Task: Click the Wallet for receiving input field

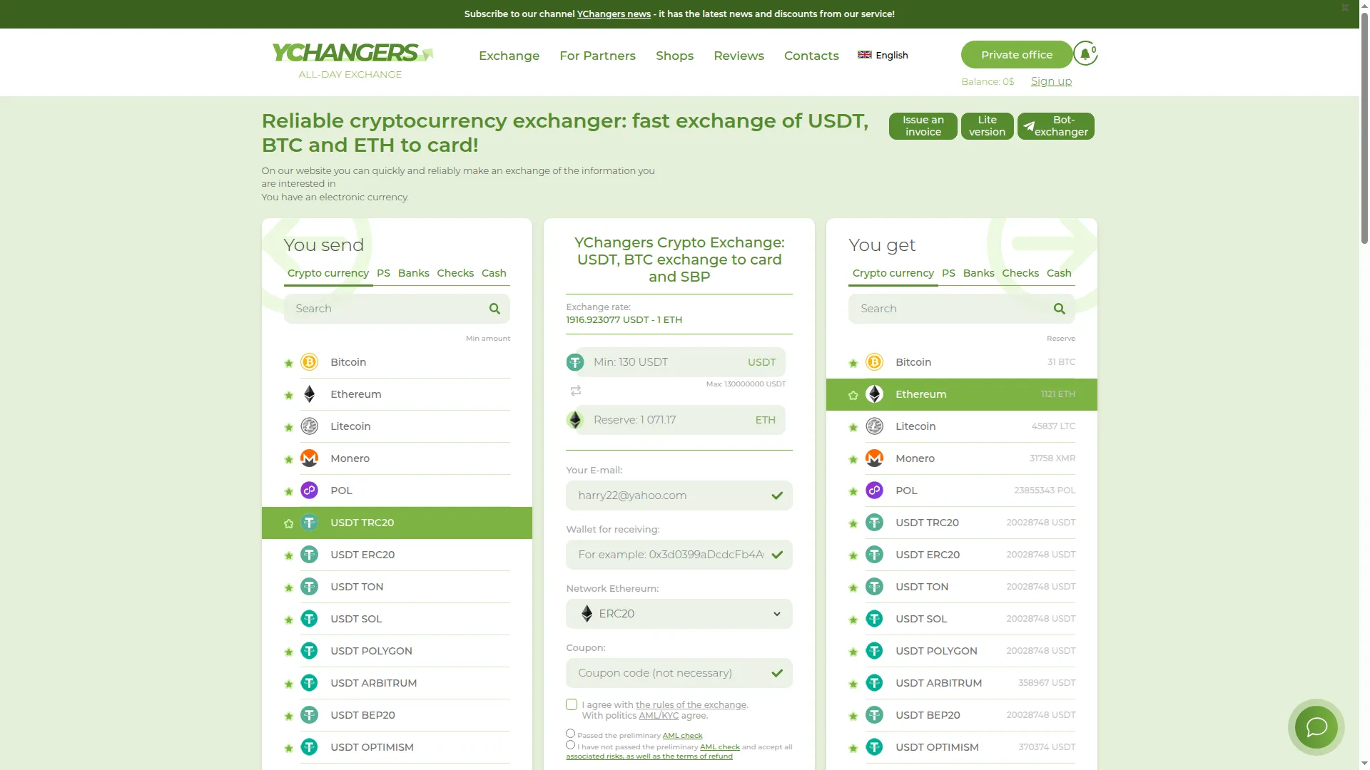Action: pos(679,555)
